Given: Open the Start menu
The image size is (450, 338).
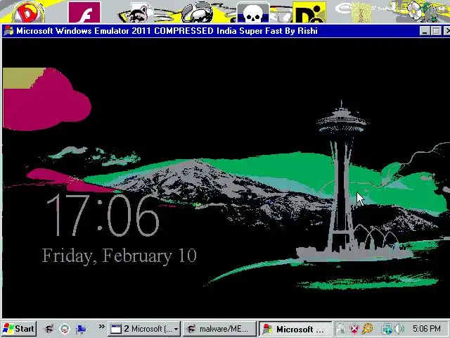Looking at the screenshot, I should 19,329.
